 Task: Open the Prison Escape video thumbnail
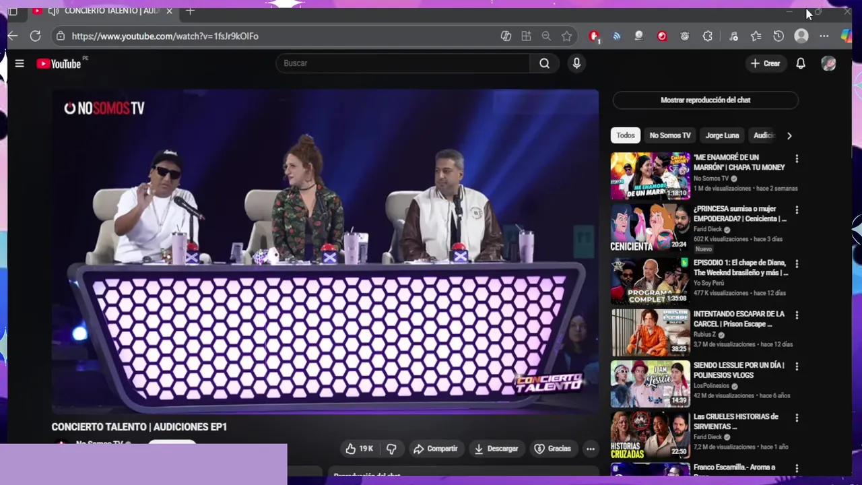(x=650, y=332)
